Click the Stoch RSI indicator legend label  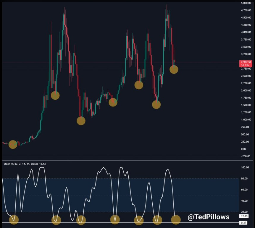coord(21,164)
